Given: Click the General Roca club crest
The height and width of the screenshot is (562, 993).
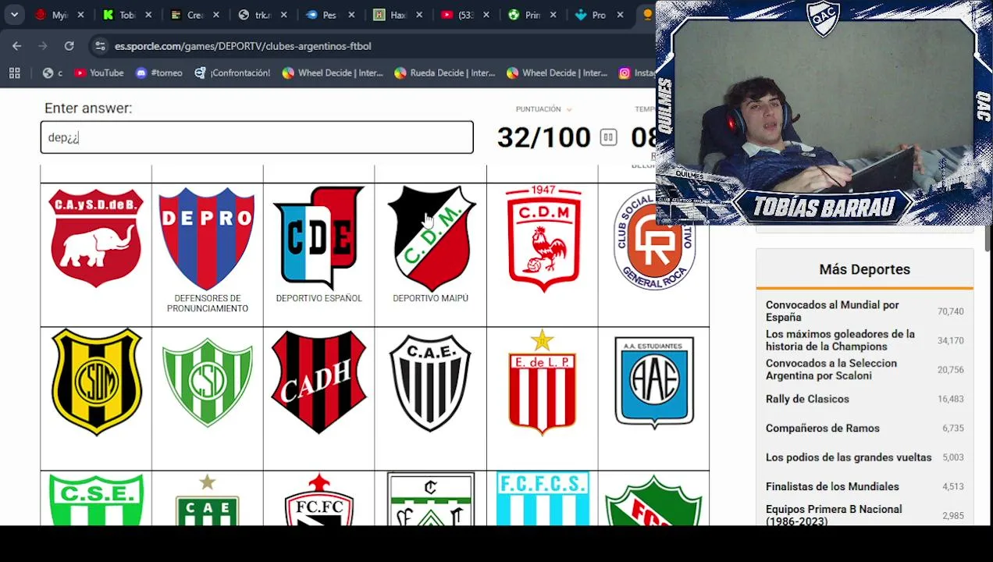Looking at the screenshot, I should [653, 240].
